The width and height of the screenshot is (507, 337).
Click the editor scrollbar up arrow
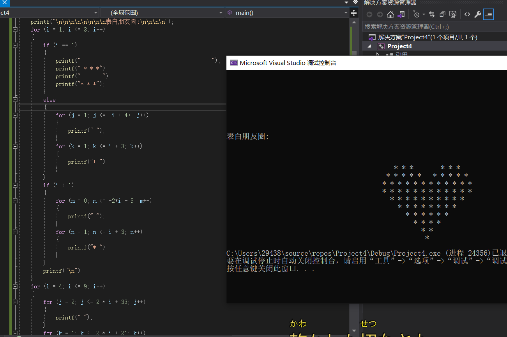[x=354, y=21]
